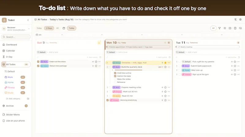Select All Todos in the sidebar
This screenshot has height=137, width=245.
coord(16,64)
